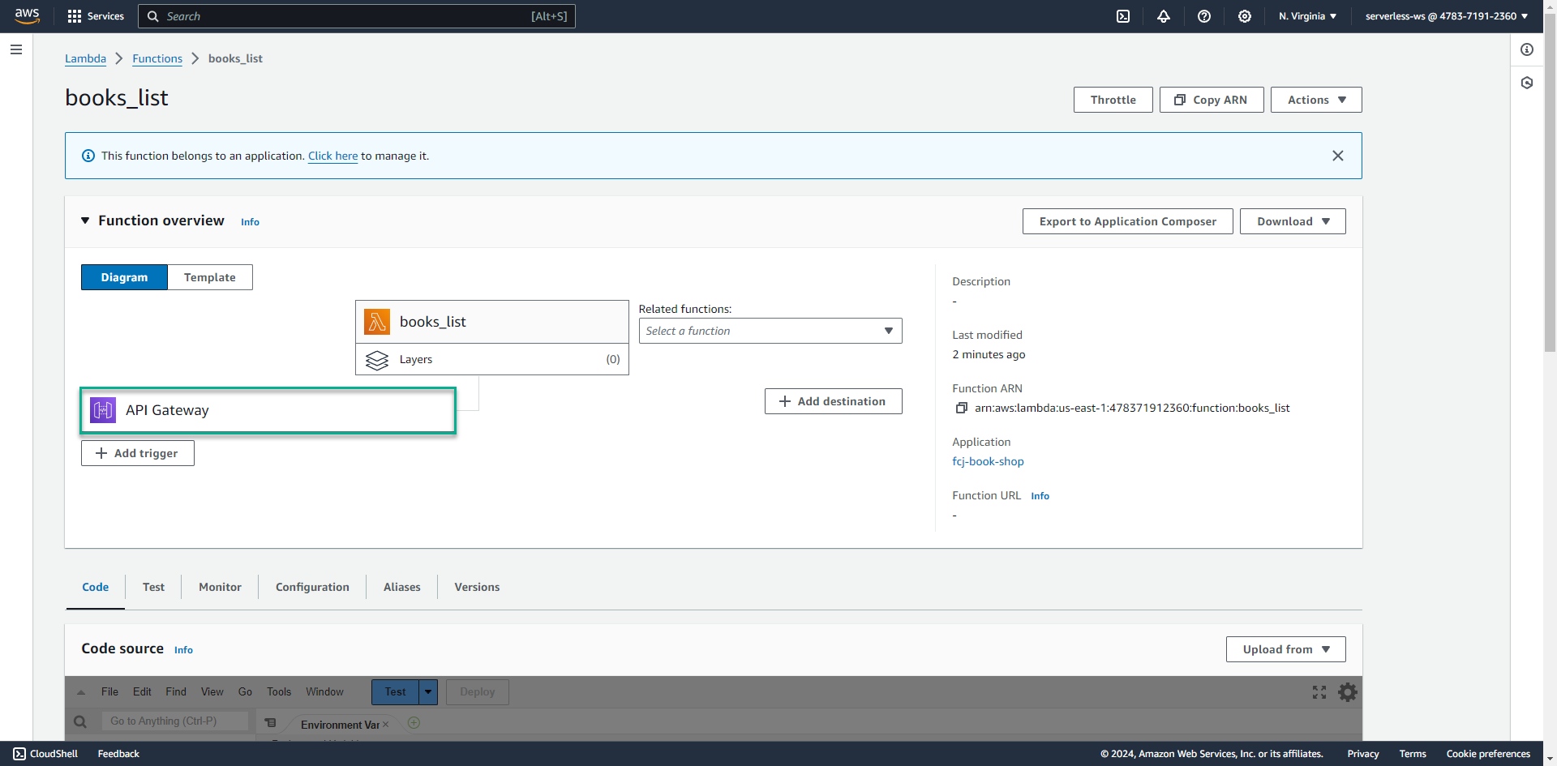This screenshot has width=1557, height=766.
Task: Expand the left hamburger navigation menu
Action: (15, 49)
